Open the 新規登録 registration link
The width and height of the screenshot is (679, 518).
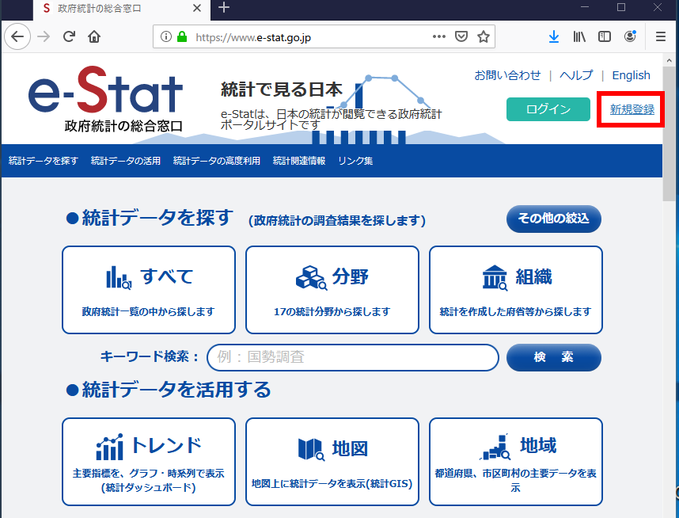632,109
